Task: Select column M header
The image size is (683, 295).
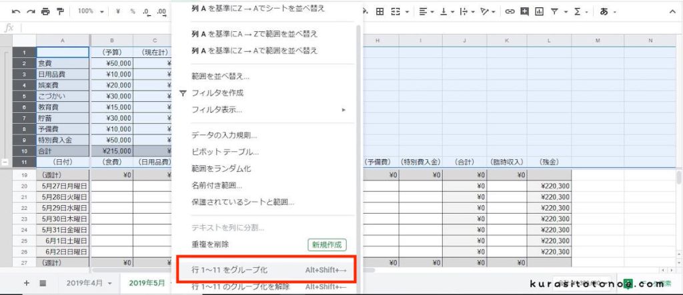Action: point(598,41)
